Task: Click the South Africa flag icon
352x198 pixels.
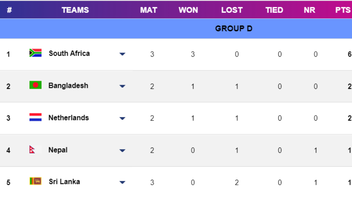Action: pyautogui.click(x=35, y=53)
